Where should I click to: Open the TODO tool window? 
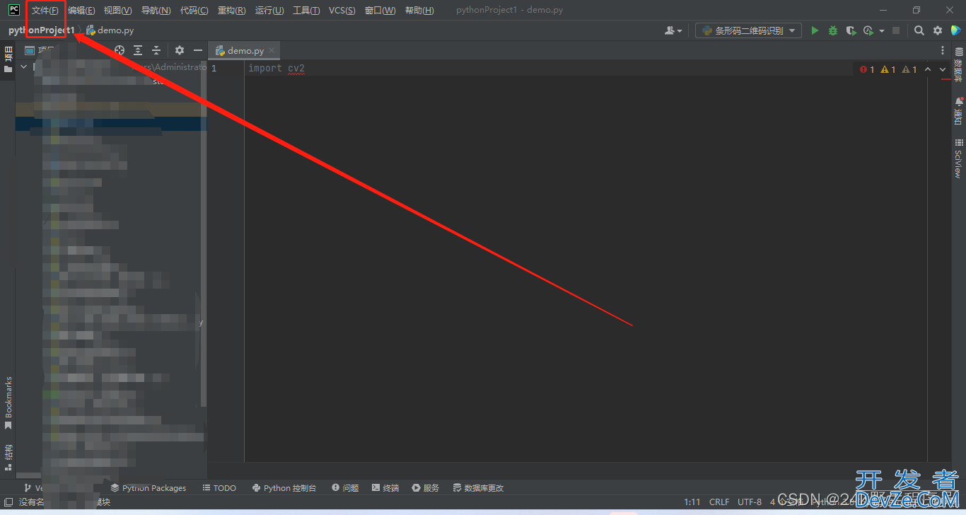coord(219,488)
